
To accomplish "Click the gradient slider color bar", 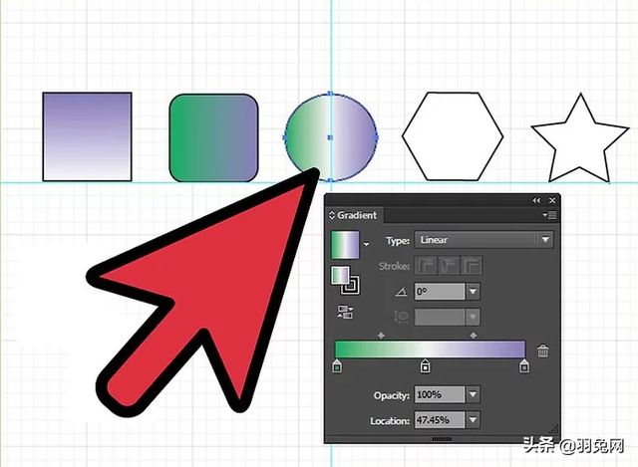I will 430,350.
